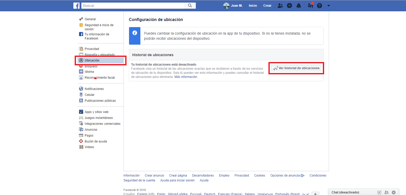The height and width of the screenshot is (195, 406).
Task: Open Apps y sitios web settings
Action: pos(96,112)
